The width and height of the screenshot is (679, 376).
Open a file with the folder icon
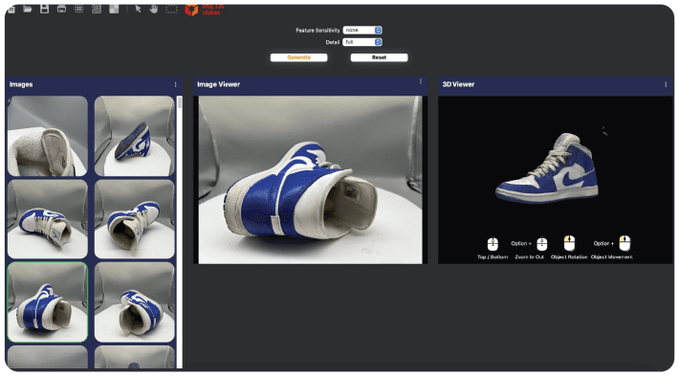(28, 10)
